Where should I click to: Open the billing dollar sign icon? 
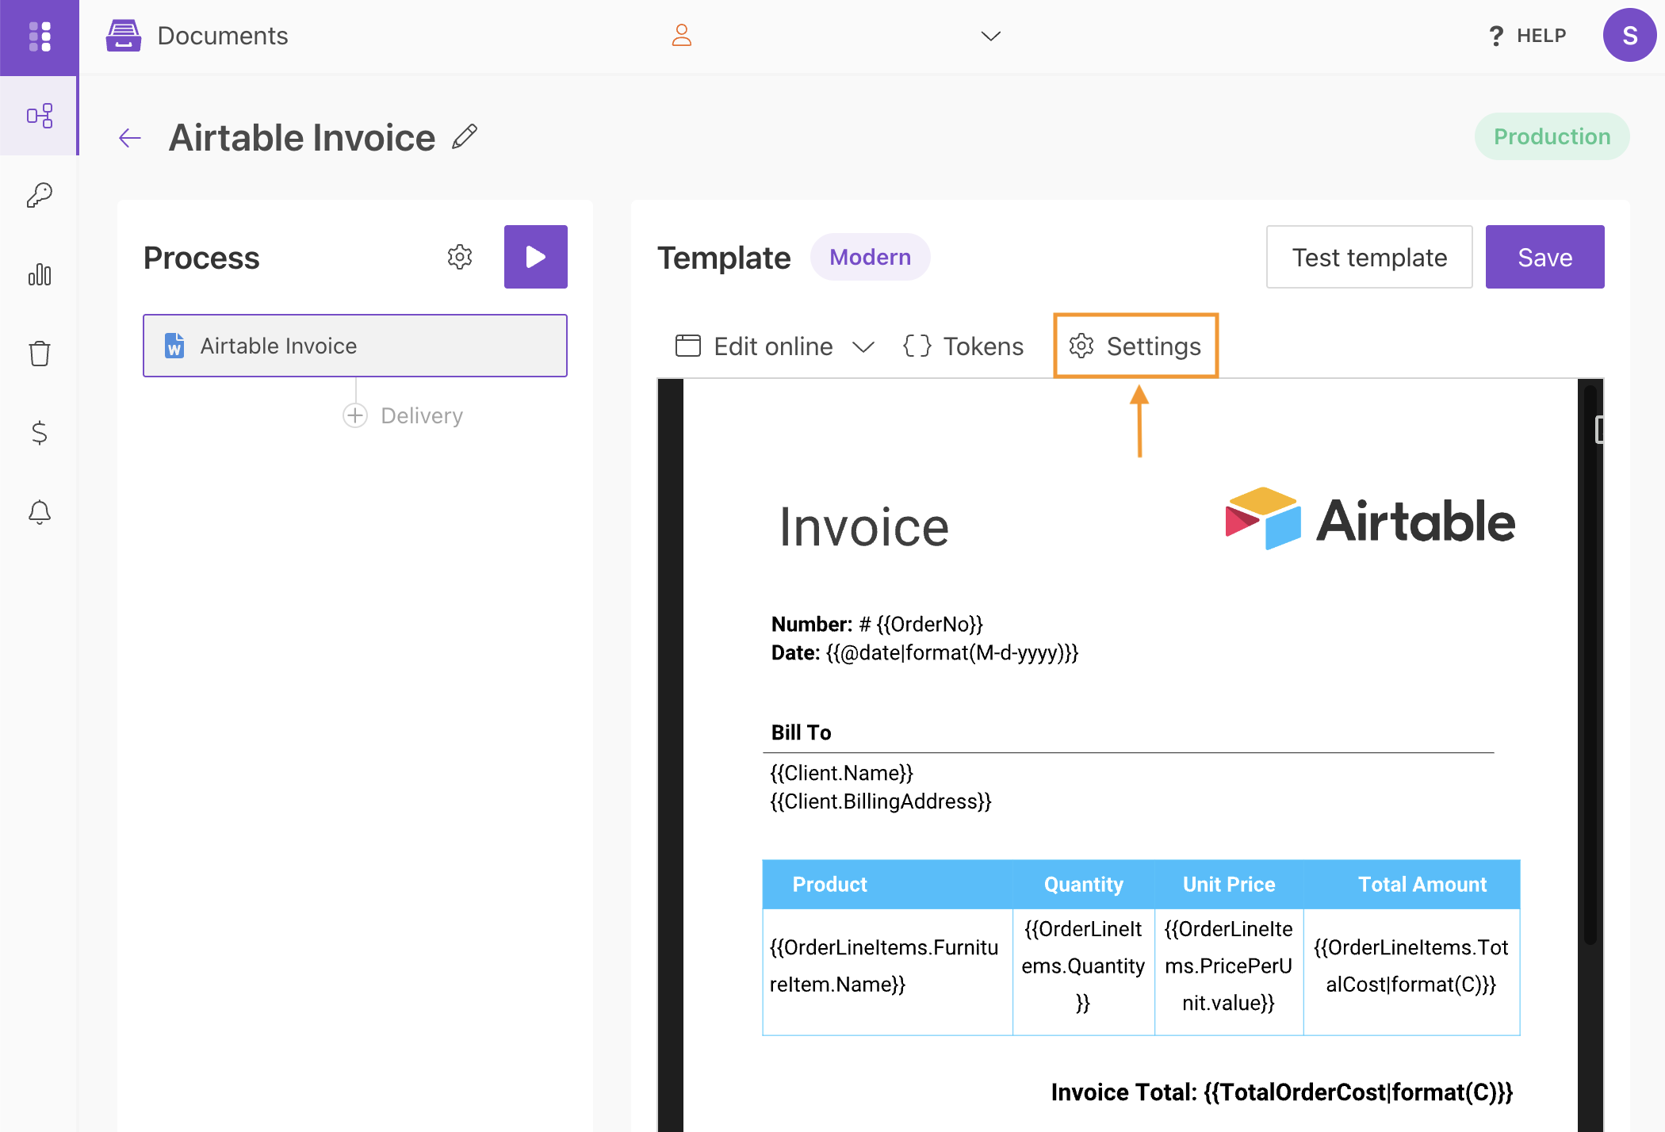pos(39,433)
